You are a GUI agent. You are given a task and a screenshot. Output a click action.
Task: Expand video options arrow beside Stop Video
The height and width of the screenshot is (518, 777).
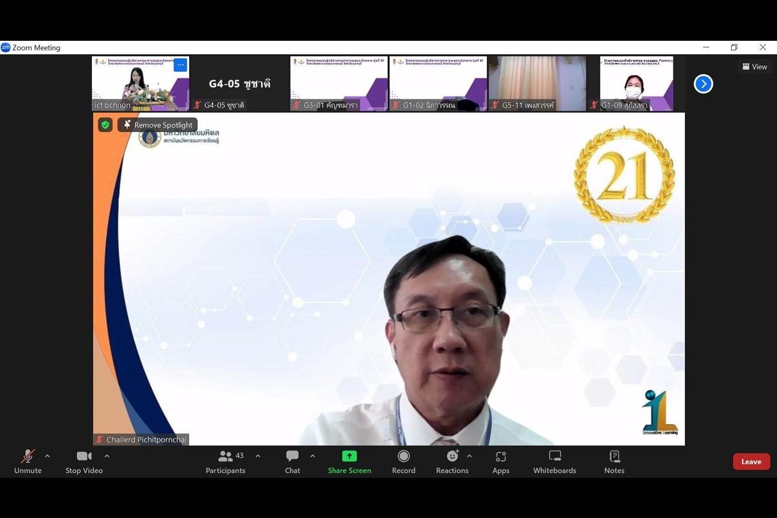click(x=107, y=456)
